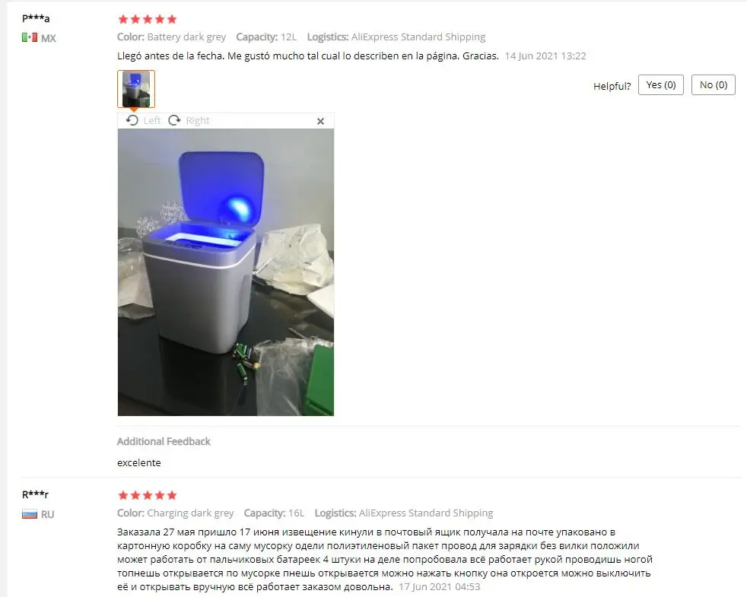This screenshot has height=597, width=747.
Task: Vote No (0) on the review
Action: 714,85
